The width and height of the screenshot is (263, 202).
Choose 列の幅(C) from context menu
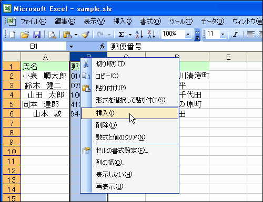(x=129, y=163)
